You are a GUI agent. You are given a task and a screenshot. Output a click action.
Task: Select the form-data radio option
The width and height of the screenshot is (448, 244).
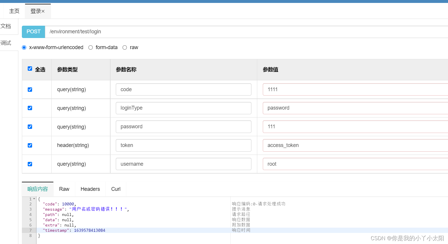(91, 47)
